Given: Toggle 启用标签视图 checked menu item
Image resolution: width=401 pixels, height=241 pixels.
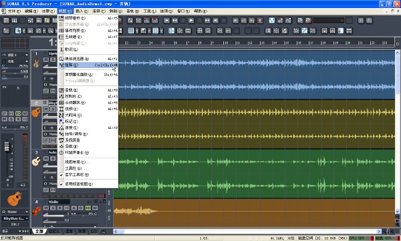Looking at the screenshot, I should (x=88, y=184).
